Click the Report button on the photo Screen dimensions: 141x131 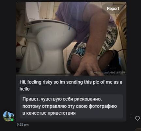point(113,8)
